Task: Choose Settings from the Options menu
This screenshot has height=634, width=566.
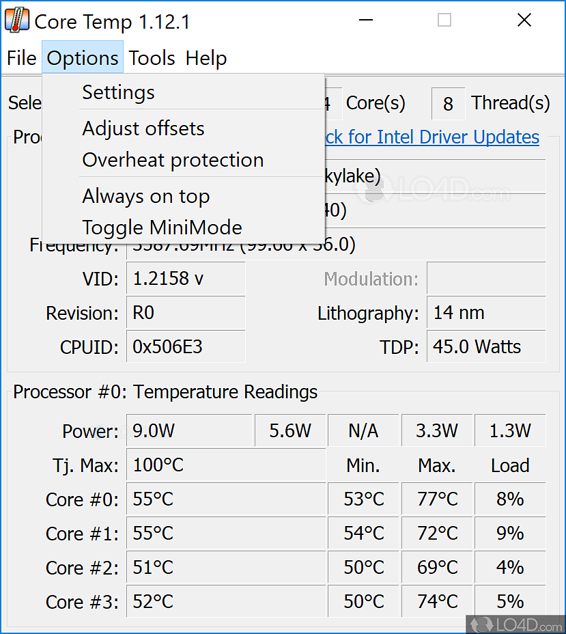Action: click(x=184, y=92)
